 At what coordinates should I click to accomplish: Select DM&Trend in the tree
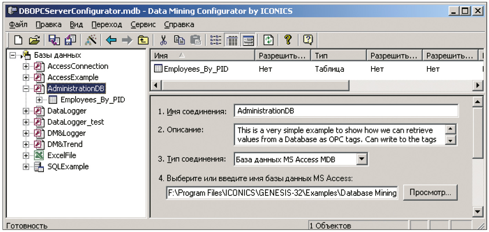click(x=65, y=144)
